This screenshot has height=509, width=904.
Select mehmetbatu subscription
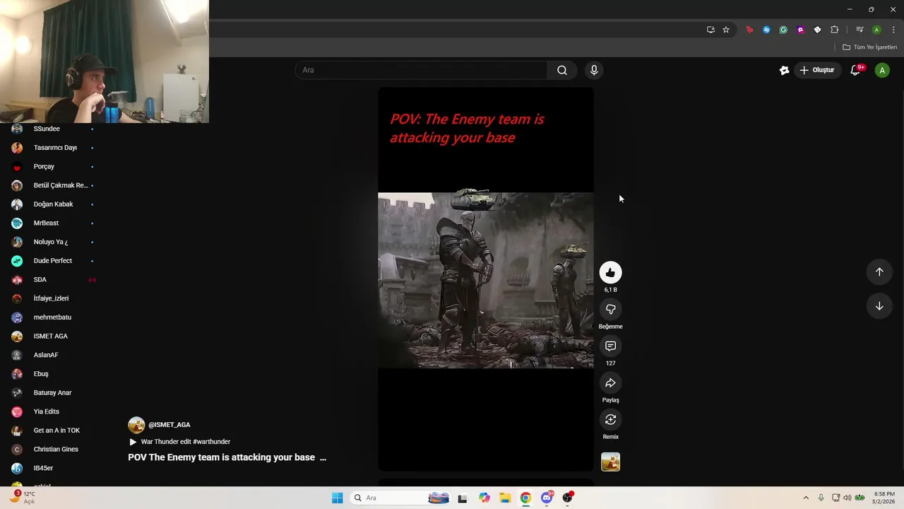[53, 317]
